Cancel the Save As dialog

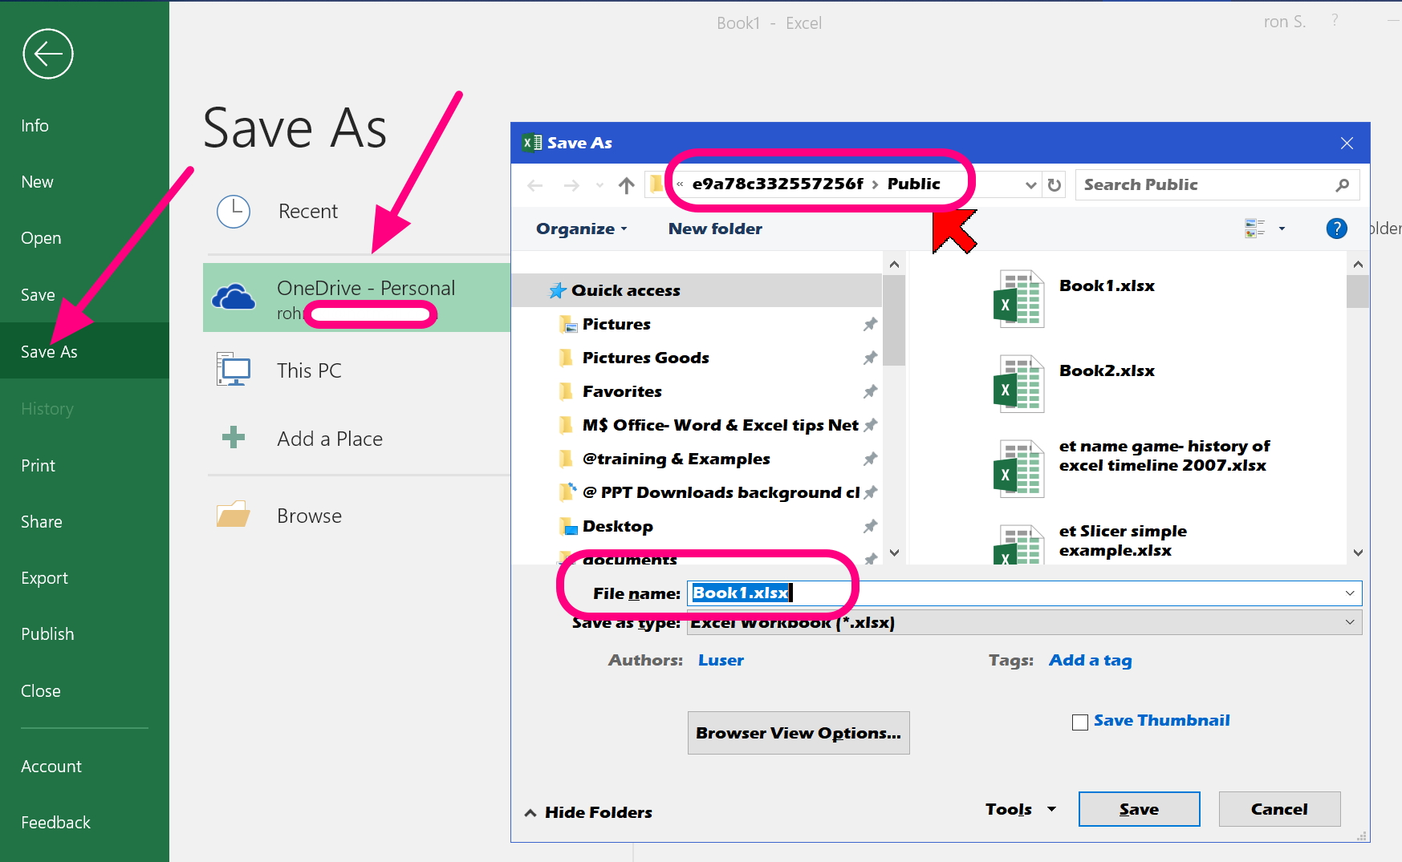click(x=1279, y=809)
